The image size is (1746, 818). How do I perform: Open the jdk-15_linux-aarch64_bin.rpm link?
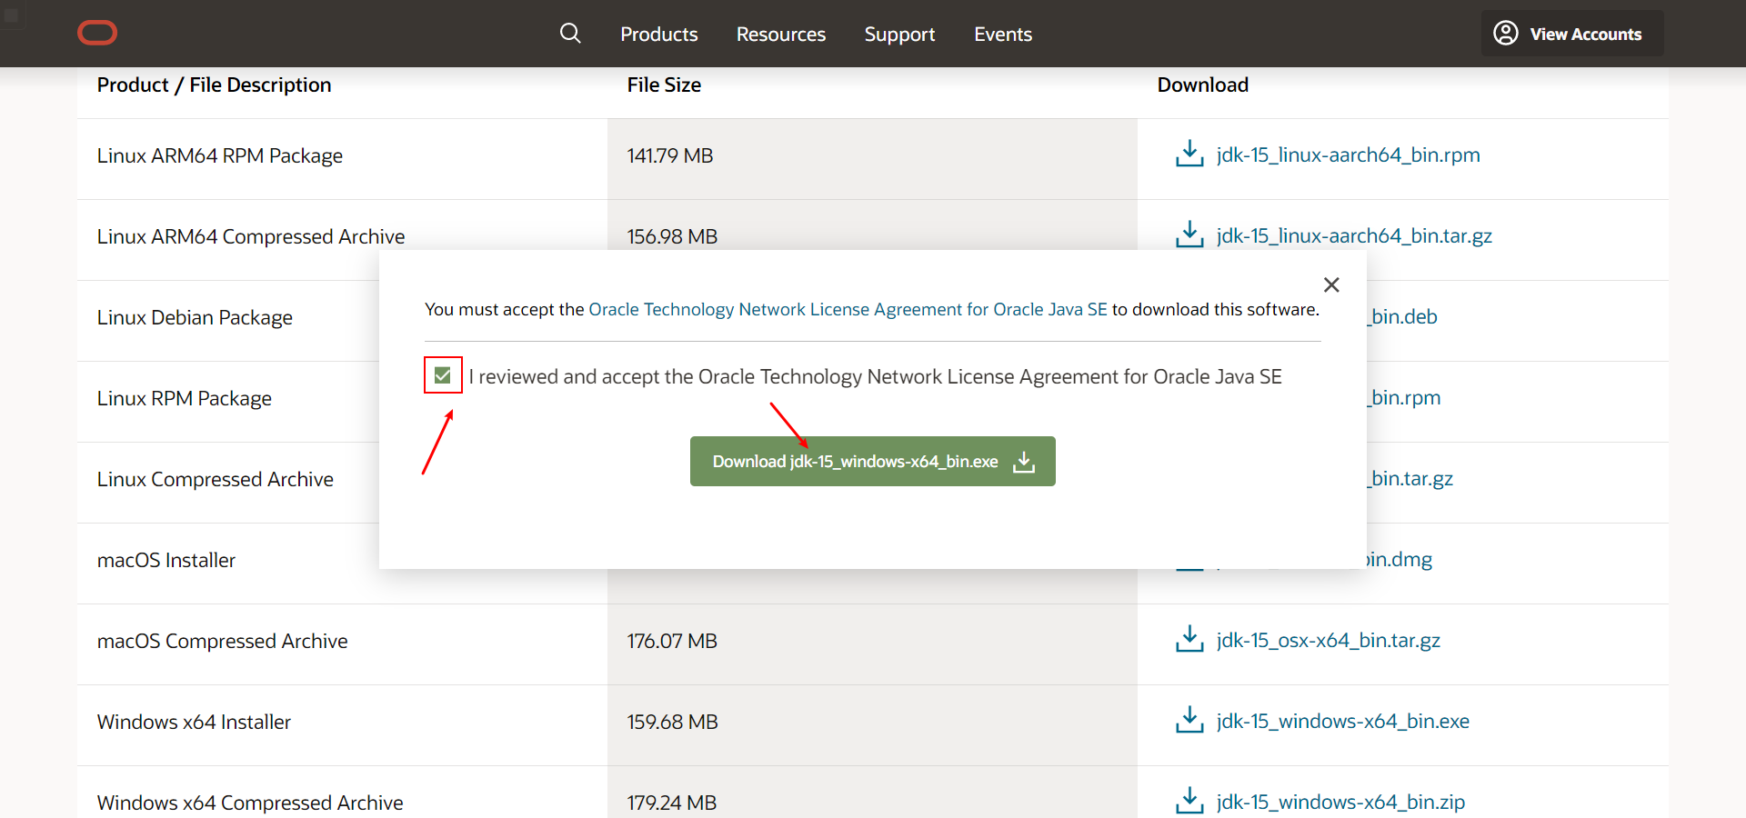[1349, 155]
